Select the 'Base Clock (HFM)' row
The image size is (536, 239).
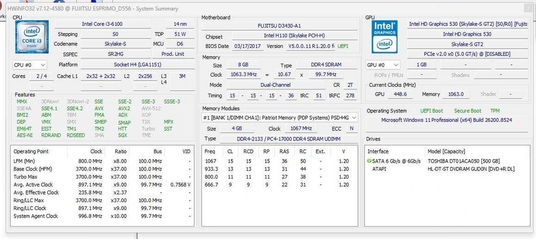[x=102, y=169]
